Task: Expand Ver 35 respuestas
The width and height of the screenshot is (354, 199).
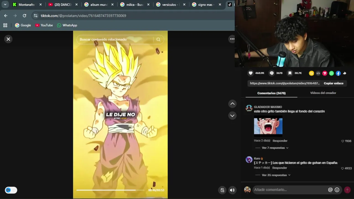Action: tap(276, 175)
